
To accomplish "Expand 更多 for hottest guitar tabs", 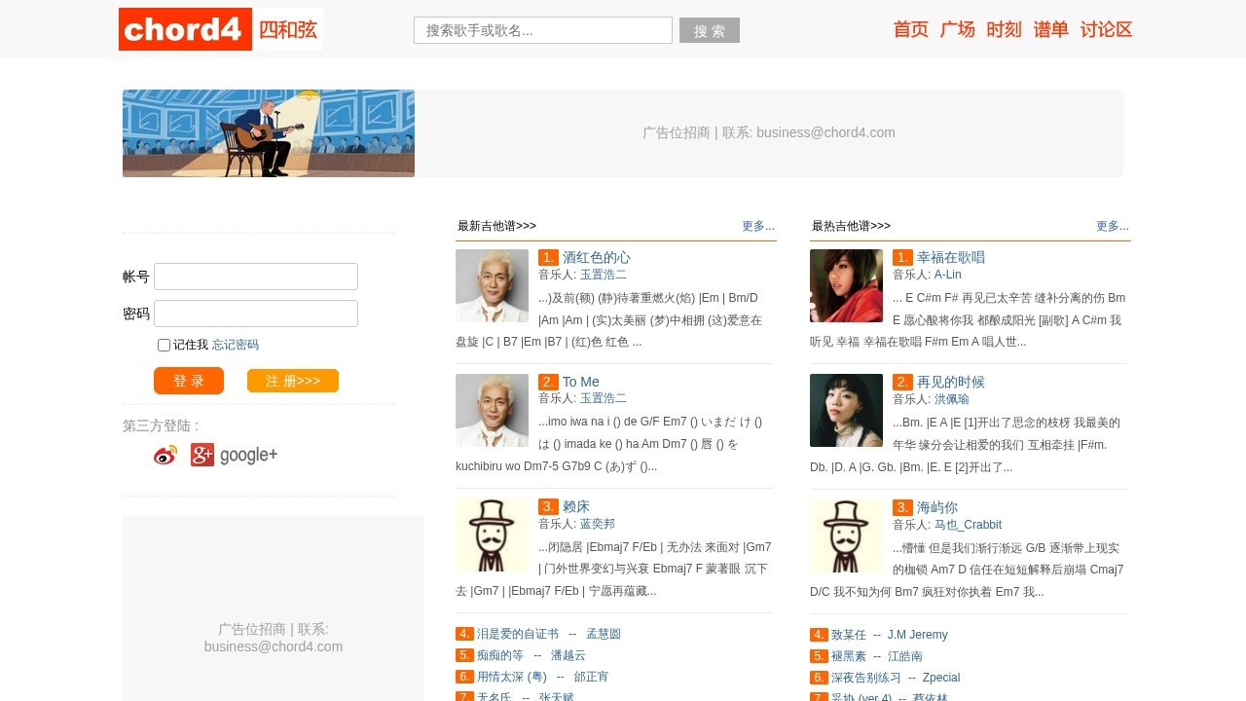I will click(x=1112, y=226).
